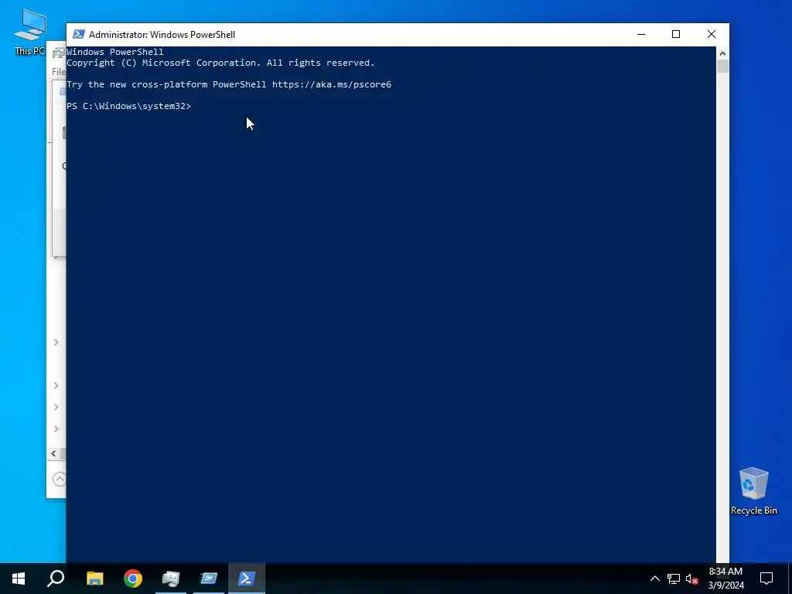Click the PowerShell icon in the title bar

78,34
